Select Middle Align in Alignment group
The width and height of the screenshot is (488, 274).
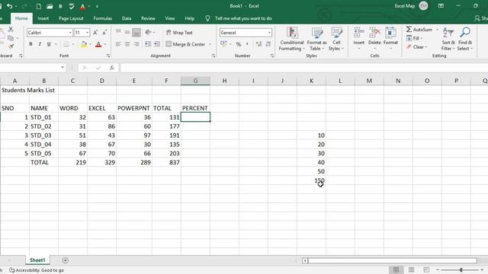[x=127, y=32]
